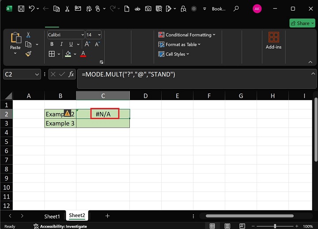Screen dimensions: 318x229
Task: Click the Insert Function fx icon
Action: [71, 75]
